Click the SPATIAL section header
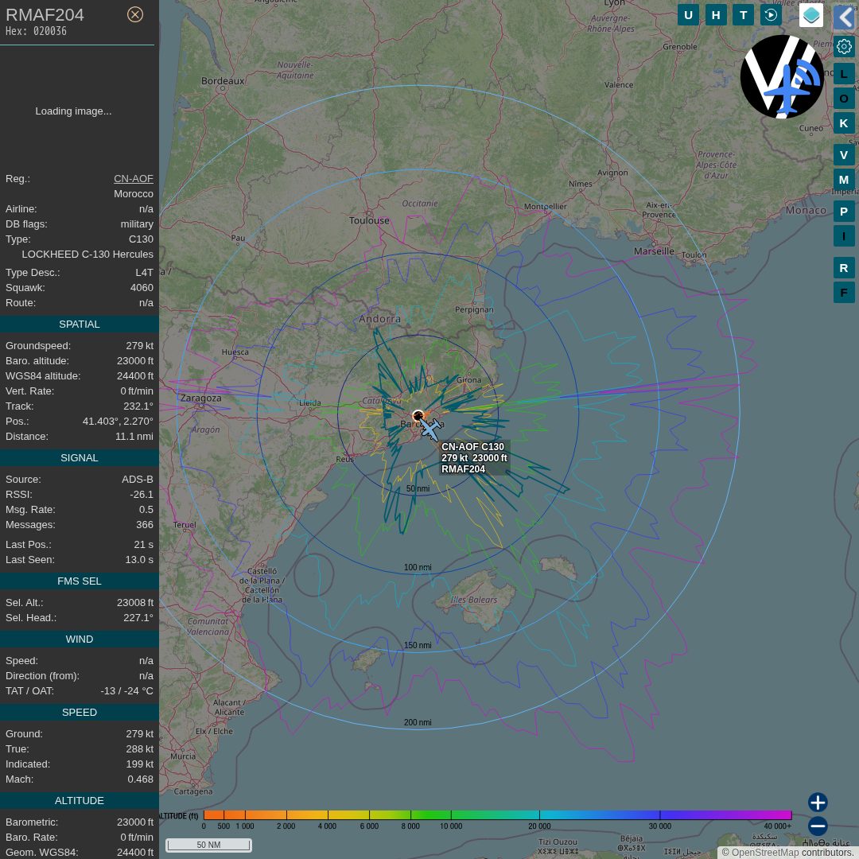This screenshot has height=859, width=859. point(80,325)
